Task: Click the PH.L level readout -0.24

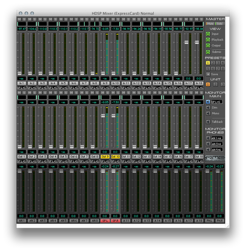Action: click(x=209, y=166)
